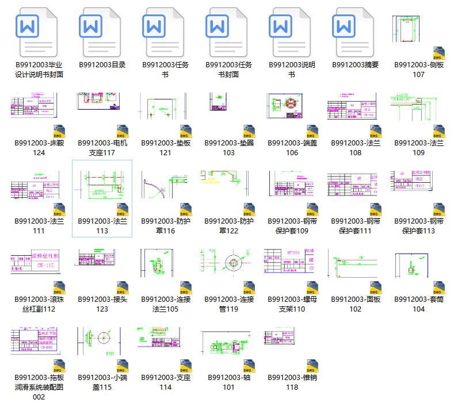454x411 pixels.
Task: Click the label "B9912003-套筒104"
Action: point(419,304)
